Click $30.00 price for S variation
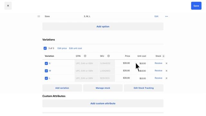 coord(126,63)
